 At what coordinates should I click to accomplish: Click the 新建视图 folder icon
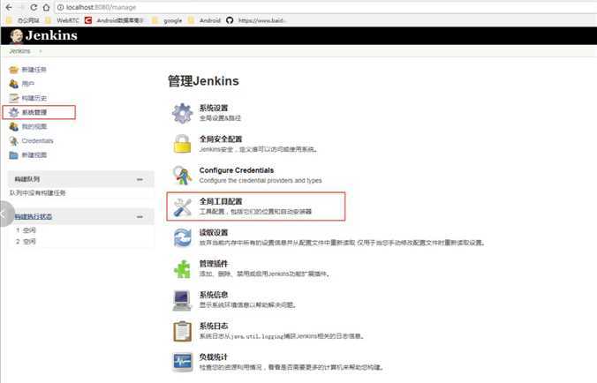[14, 155]
